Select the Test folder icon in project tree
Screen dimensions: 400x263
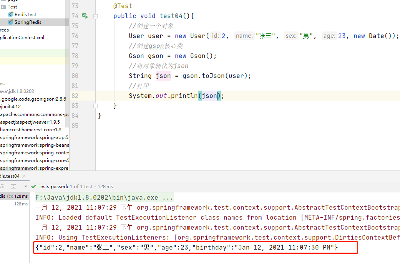click(3, 7)
